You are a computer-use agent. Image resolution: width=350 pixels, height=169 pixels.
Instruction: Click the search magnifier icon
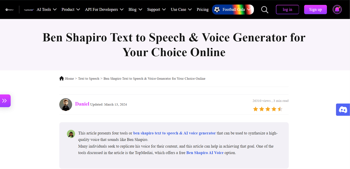(x=265, y=10)
